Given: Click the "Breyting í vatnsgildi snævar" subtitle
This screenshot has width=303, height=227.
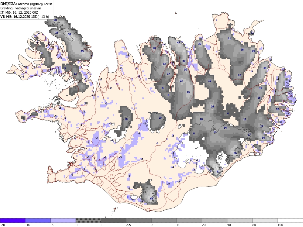Looking at the screenshot, I should 21,8.
